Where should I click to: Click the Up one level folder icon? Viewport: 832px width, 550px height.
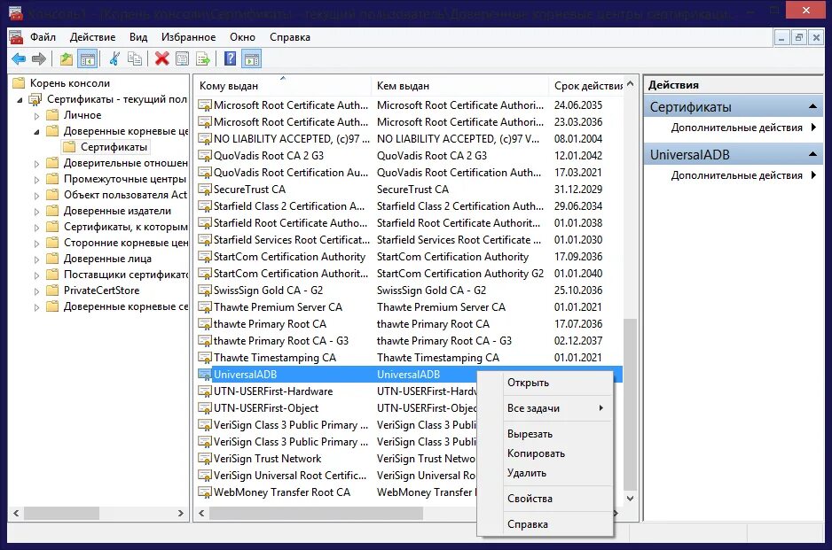67,58
